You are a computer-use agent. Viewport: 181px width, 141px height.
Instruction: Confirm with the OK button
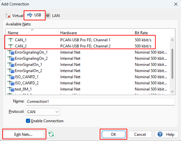(113, 134)
